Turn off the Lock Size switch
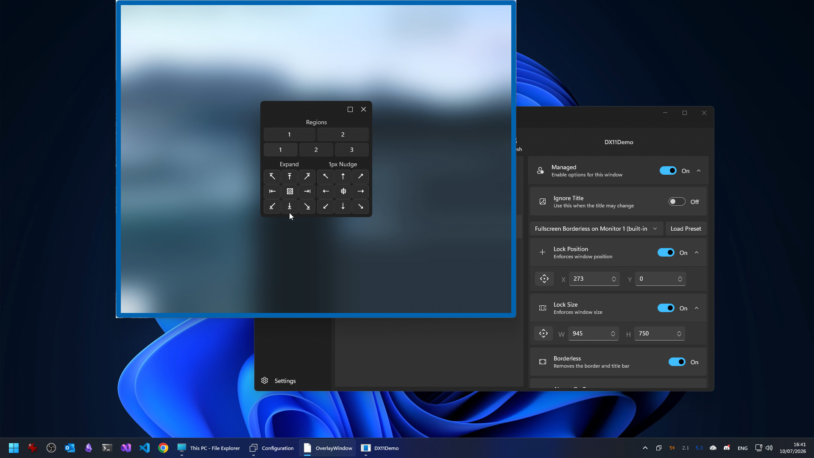The width and height of the screenshot is (814, 458). click(666, 308)
